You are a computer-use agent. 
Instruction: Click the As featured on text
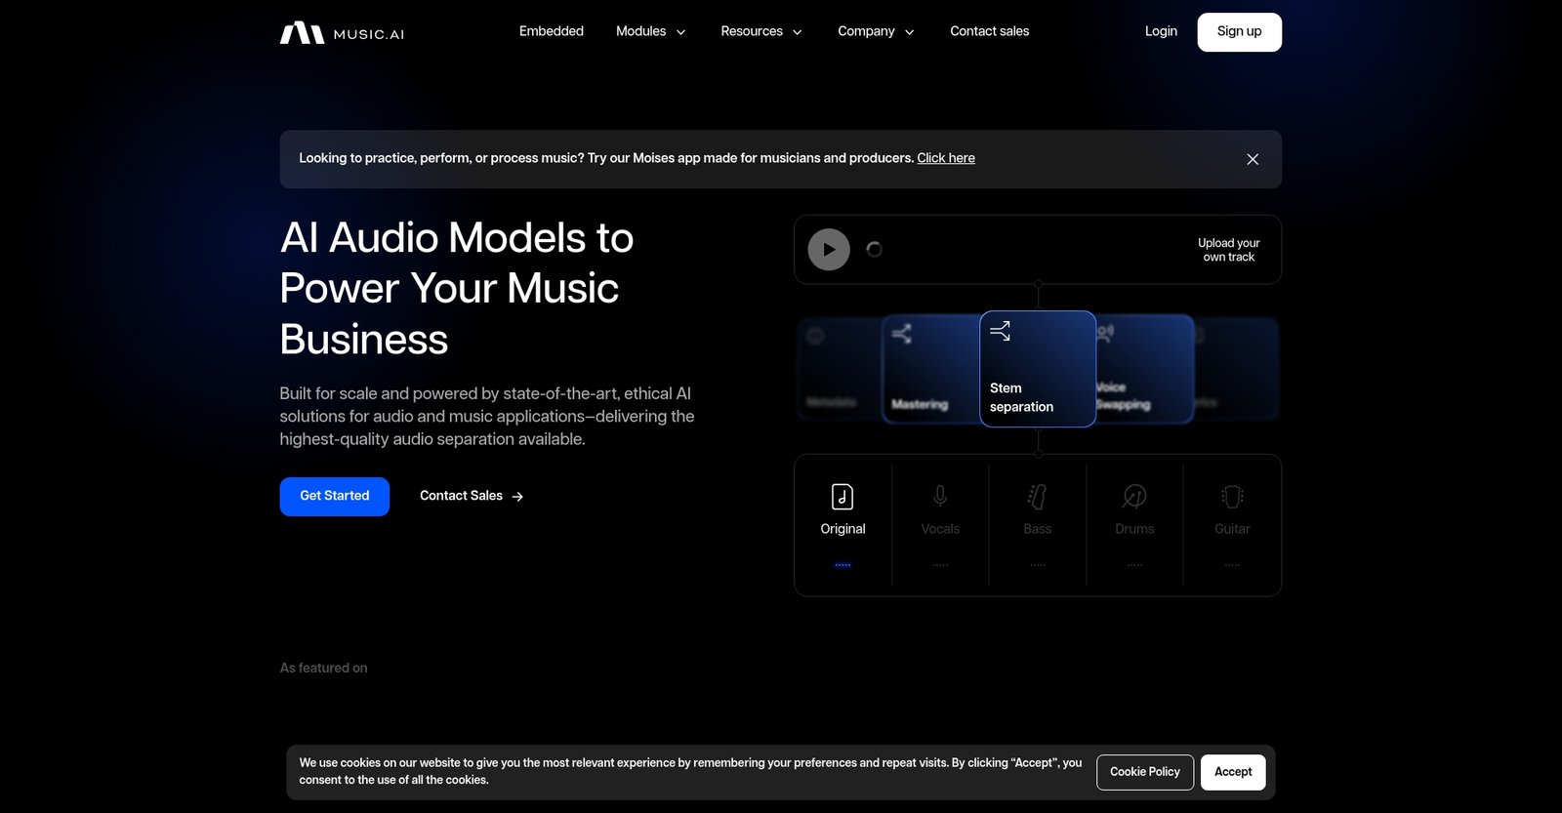coord(324,669)
